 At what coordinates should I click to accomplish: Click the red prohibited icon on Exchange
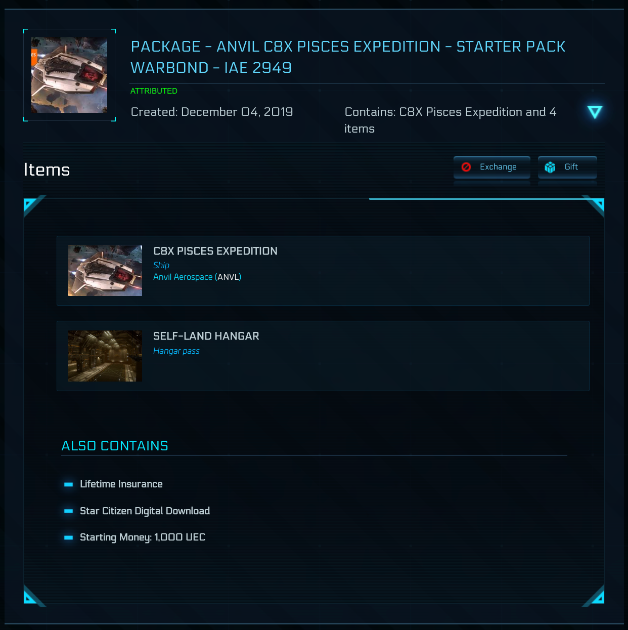[466, 167]
